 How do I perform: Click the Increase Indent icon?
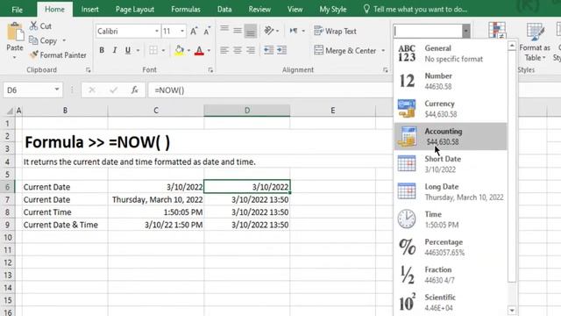coord(282,50)
